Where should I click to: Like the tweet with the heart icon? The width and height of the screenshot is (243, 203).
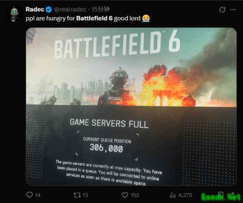tap(125, 195)
